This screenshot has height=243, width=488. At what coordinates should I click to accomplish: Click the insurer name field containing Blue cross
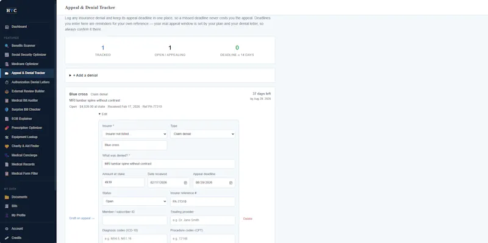pos(134,145)
